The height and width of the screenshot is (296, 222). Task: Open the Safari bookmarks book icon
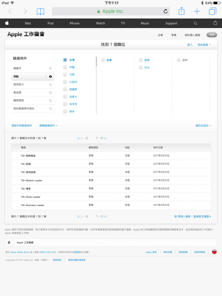click(40, 11)
